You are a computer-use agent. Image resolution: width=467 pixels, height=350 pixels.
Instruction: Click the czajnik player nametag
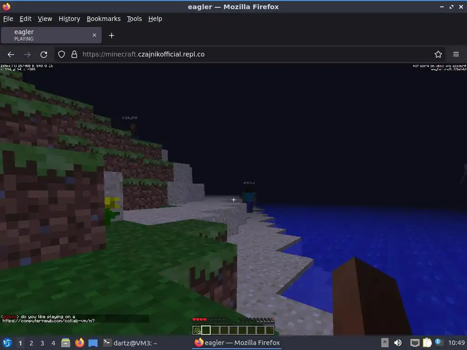[130, 118]
